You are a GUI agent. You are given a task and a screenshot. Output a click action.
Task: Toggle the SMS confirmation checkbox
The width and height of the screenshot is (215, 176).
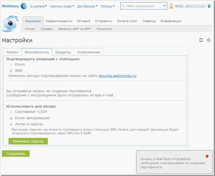[11, 71]
